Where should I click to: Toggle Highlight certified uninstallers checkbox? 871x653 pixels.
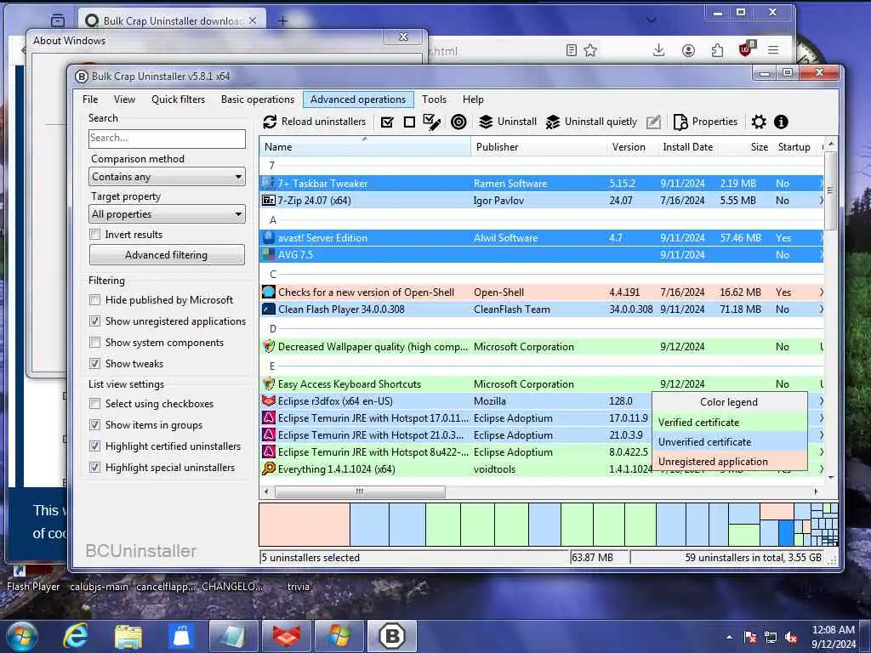[95, 446]
